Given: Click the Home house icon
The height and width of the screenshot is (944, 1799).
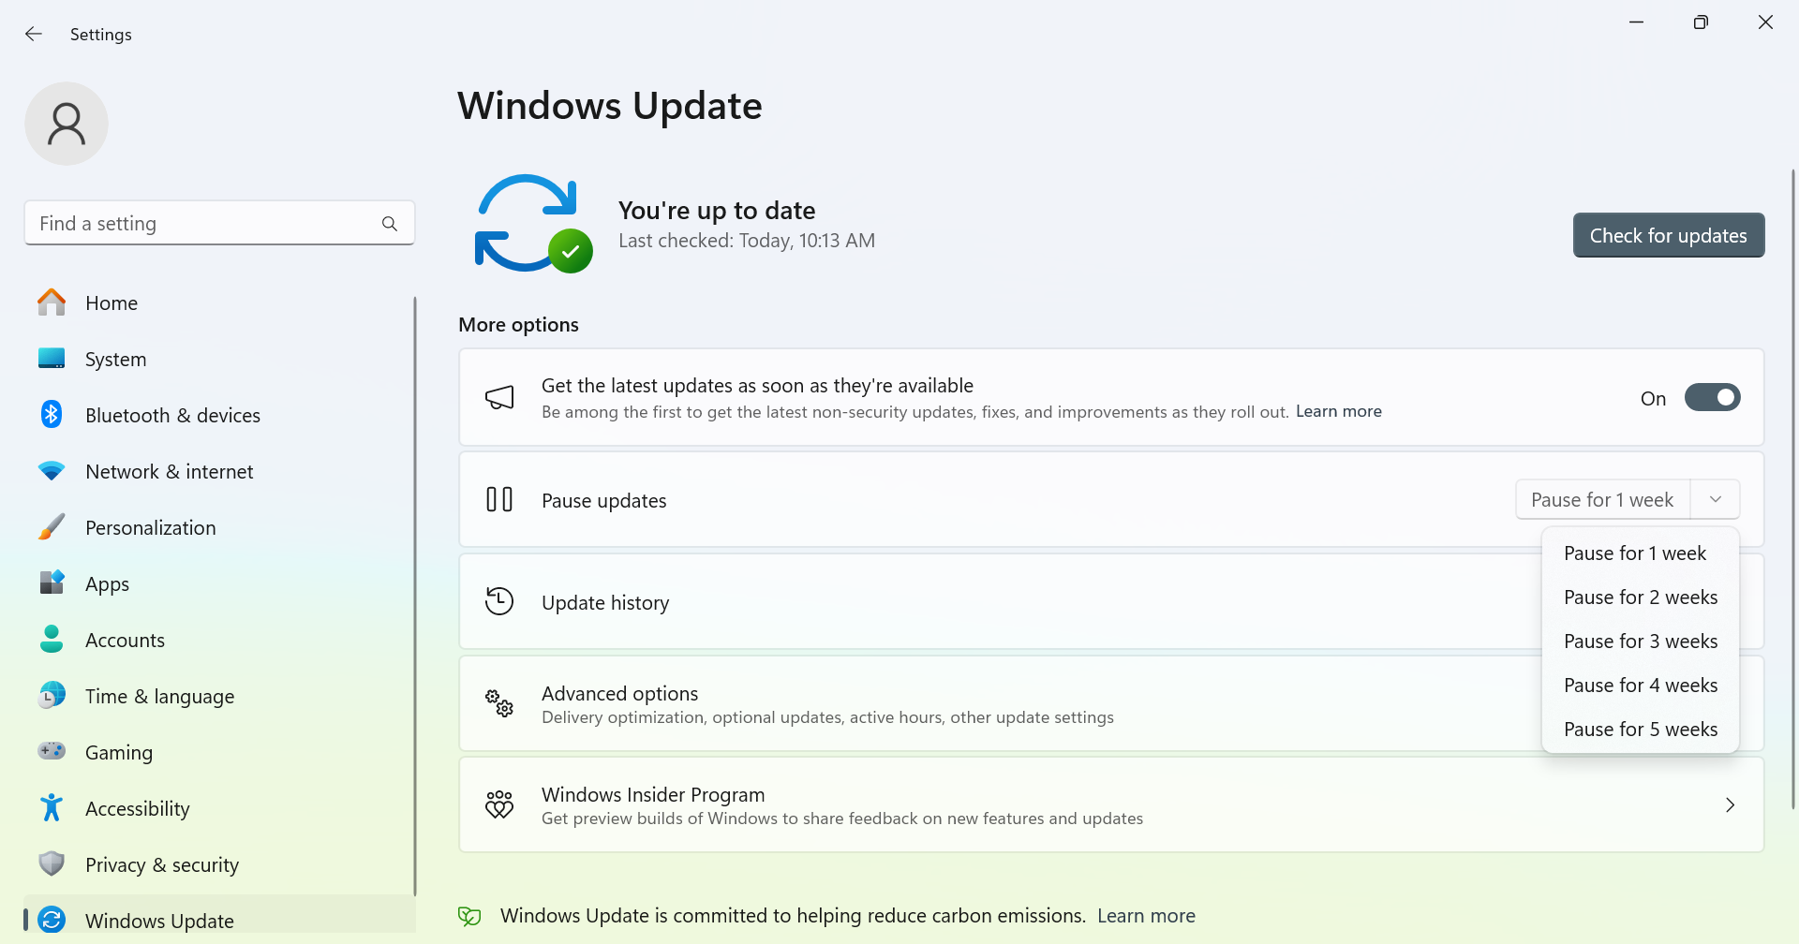Looking at the screenshot, I should pos(52,302).
